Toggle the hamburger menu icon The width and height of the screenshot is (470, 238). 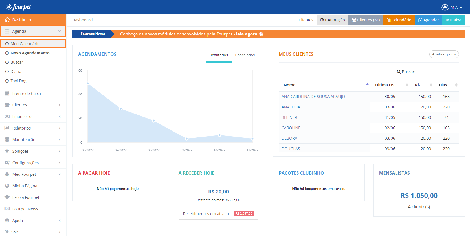tap(58, 3)
